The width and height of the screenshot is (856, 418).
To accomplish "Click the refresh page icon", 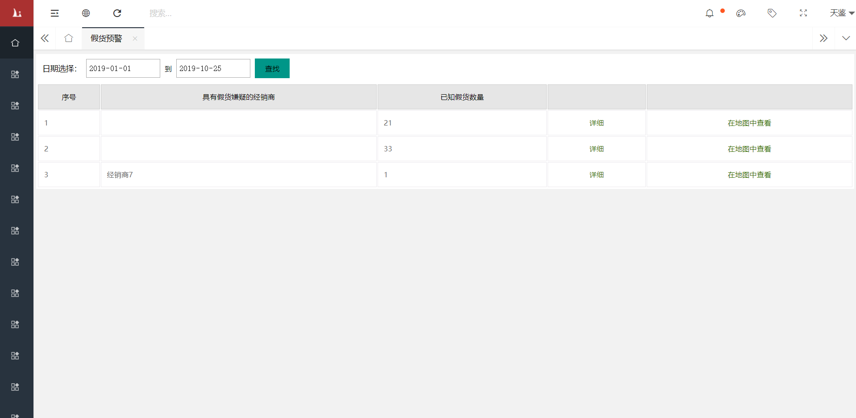I will [x=117, y=13].
